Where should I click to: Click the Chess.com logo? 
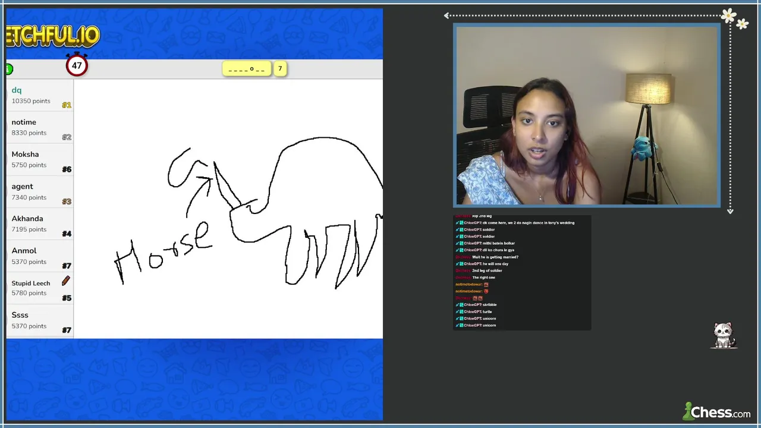tap(716, 411)
